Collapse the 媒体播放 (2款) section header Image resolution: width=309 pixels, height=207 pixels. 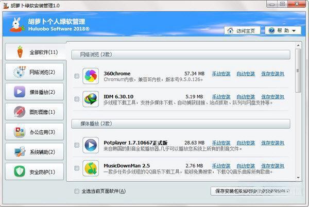[181, 124]
